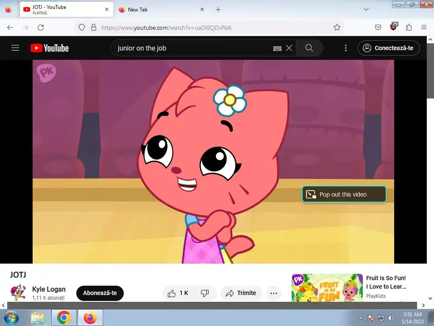This screenshot has width=434, height=326.
Task: Subscribe using the Abonează-te button
Action: click(100, 293)
